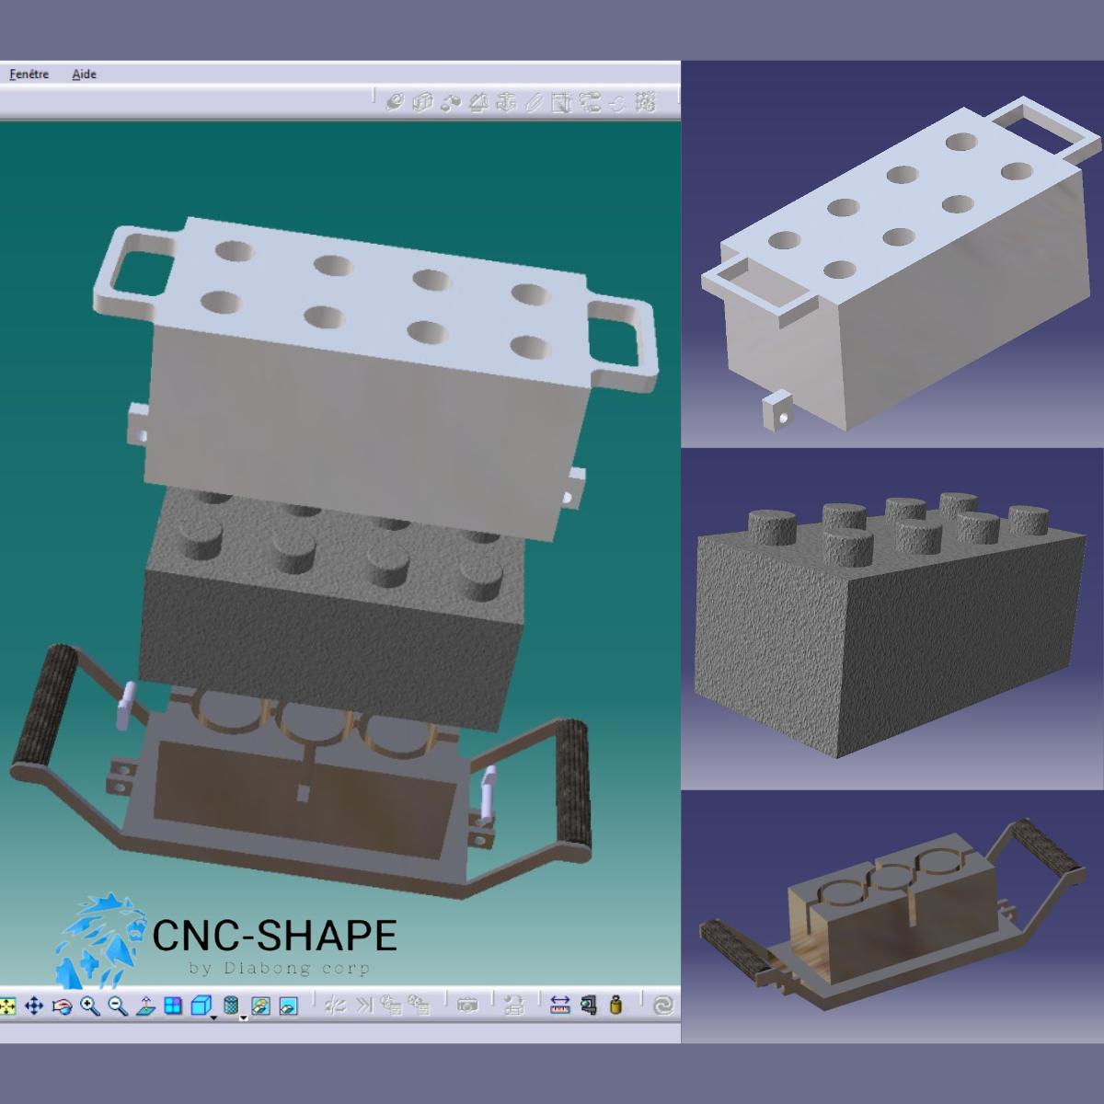Open the white mold cover render image
This screenshot has height=1104, width=1104.
[x=892, y=255]
